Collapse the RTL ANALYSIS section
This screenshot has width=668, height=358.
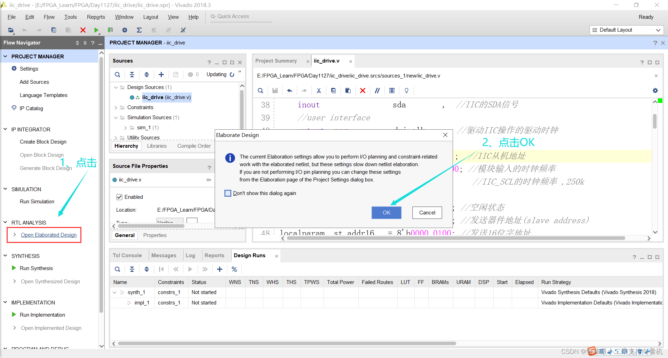pos(5,222)
